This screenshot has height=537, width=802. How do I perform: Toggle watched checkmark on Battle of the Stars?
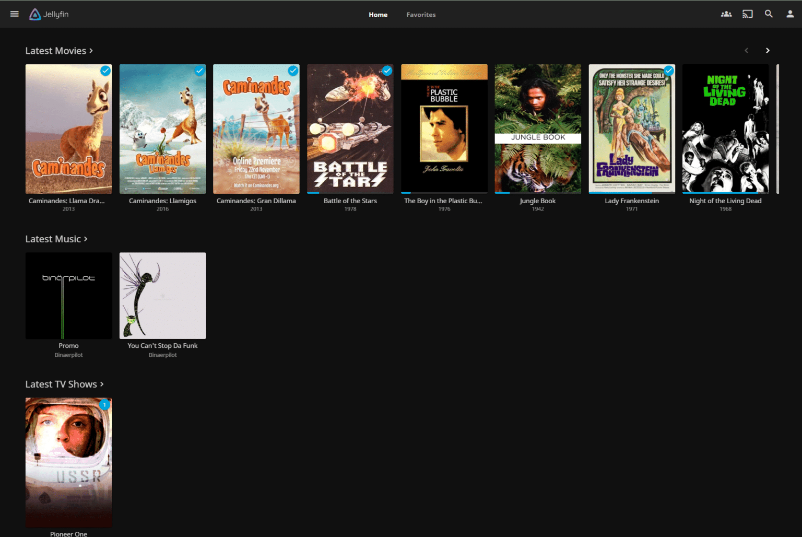(387, 71)
